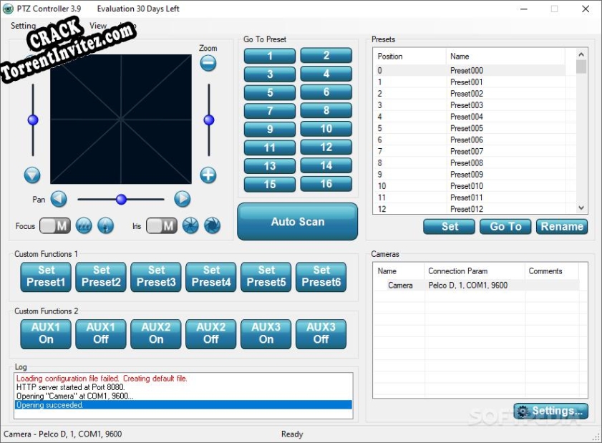Image resolution: width=602 pixels, height=443 pixels.
Task: Rename the selected preset
Action: click(562, 226)
